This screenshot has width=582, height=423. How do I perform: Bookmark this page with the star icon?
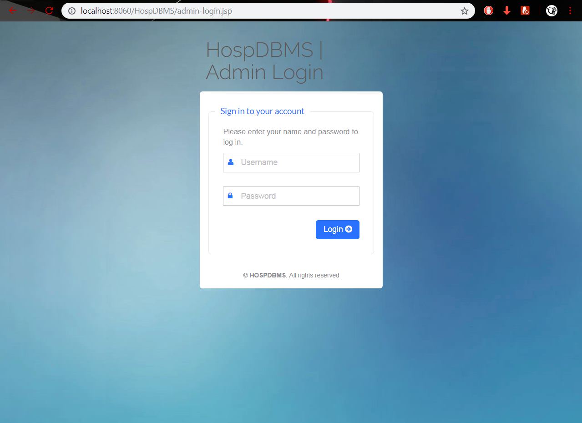(464, 11)
